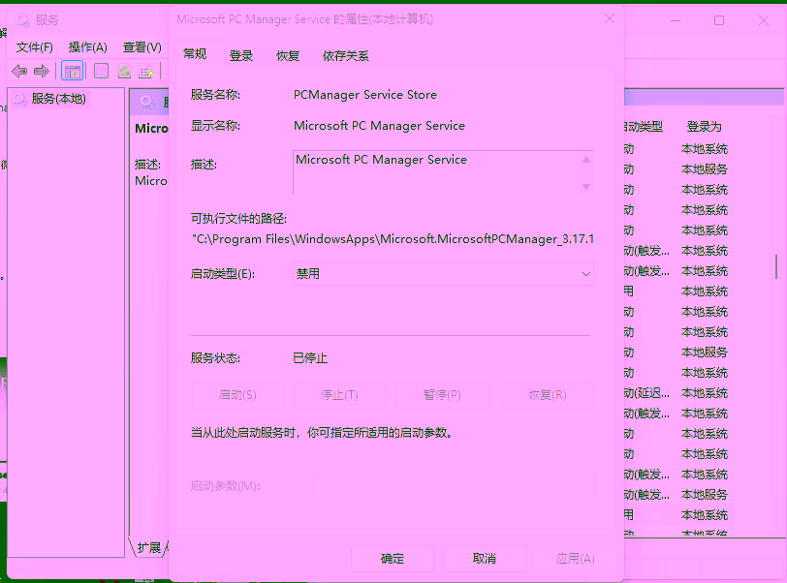Click the back navigation arrow in Services toolbar

(18, 70)
